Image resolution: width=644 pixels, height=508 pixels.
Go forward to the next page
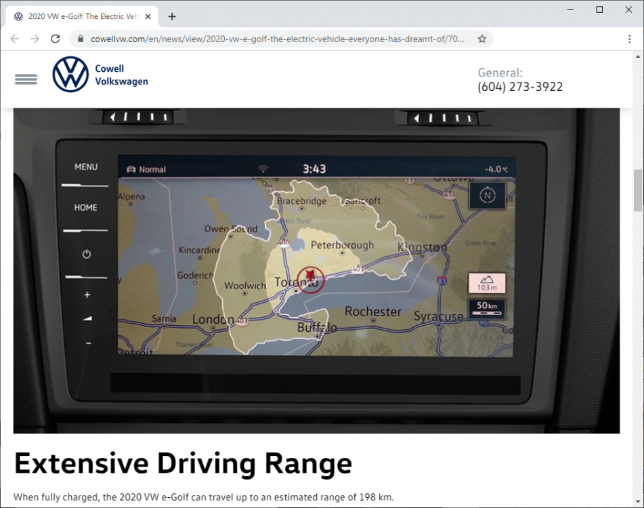click(35, 39)
